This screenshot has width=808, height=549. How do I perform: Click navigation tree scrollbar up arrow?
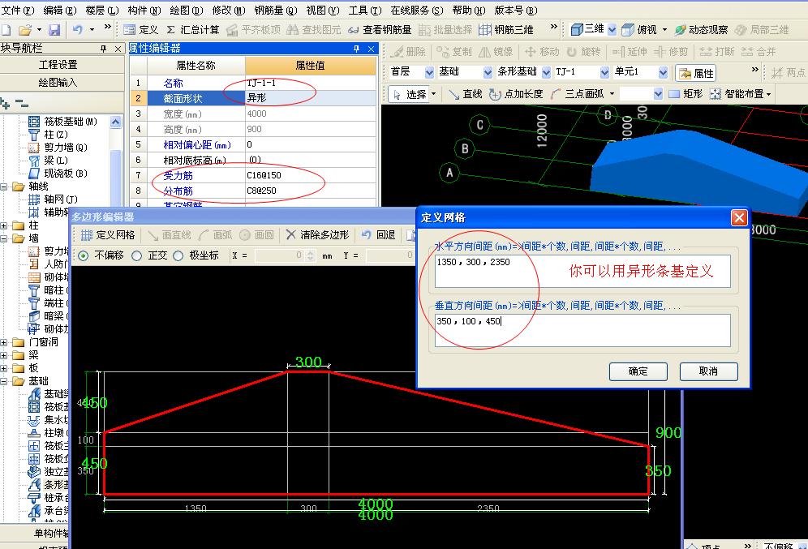click(116, 122)
